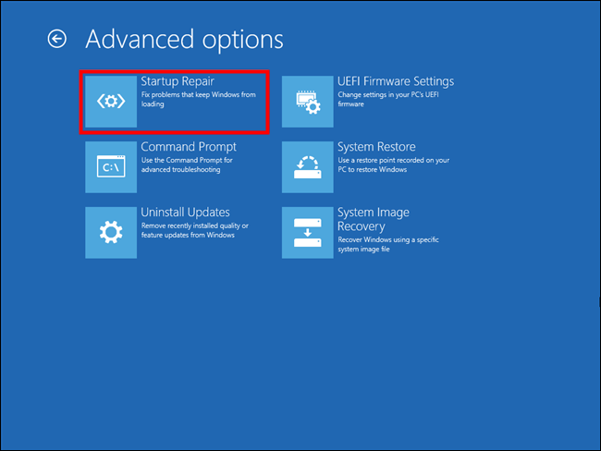Click the Uninstall Updates title text

pyautogui.click(x=185, y=213)
